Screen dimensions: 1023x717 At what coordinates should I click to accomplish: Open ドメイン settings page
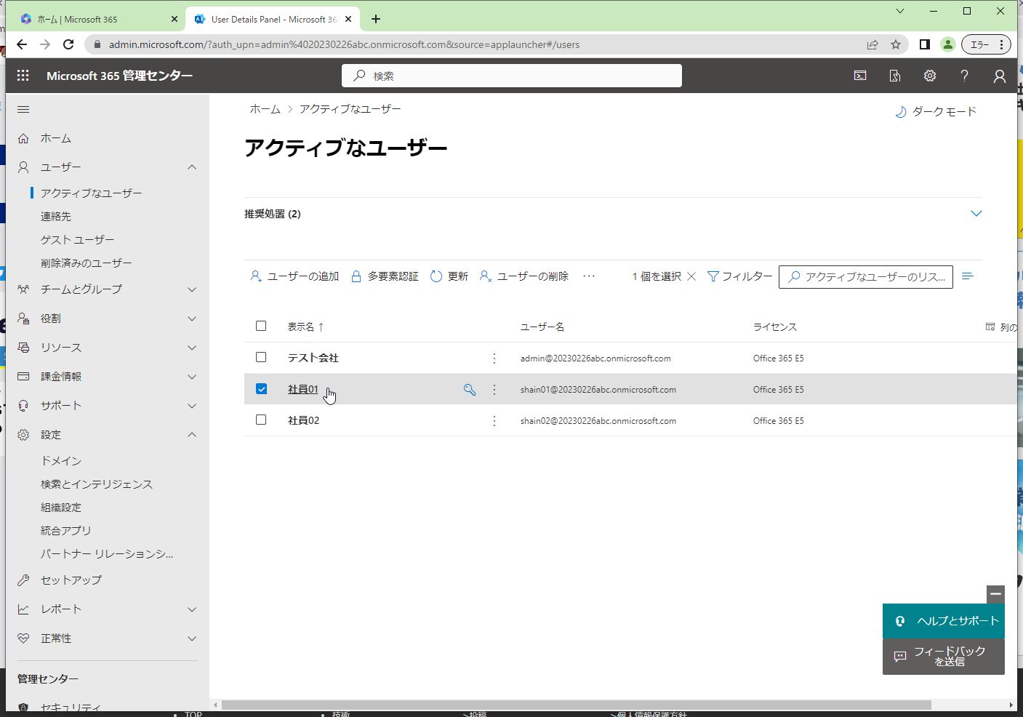tap(61, 461)
